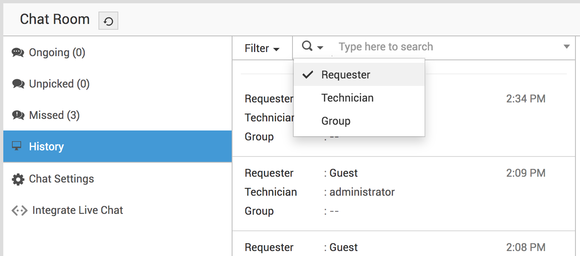The width and height of the screenshot is (580, 256).
Task: Open the Ongoing (0) chats list
Action: point(57,53)
